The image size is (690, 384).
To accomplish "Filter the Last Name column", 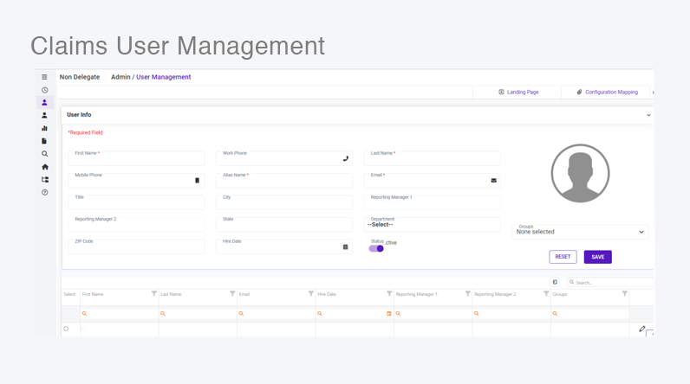I will (232, 293).
